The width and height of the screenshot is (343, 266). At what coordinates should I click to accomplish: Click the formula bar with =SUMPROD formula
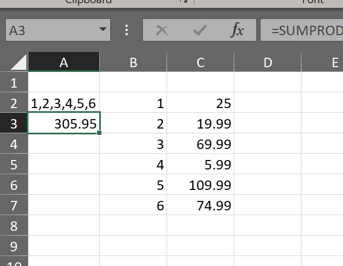click(x=302, y=30)
